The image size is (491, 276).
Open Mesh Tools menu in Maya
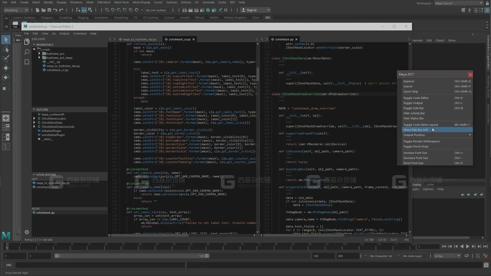pyautogui.click(x=121, y=2)
